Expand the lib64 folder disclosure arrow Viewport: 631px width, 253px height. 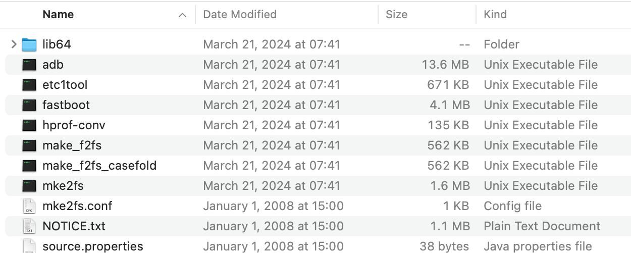coord(14,44)
